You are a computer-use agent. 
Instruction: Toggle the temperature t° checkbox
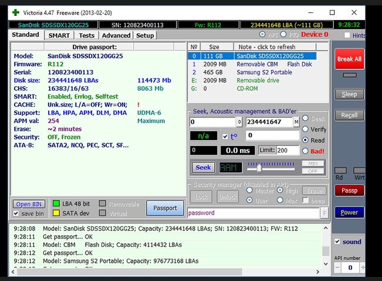[225, 137]
